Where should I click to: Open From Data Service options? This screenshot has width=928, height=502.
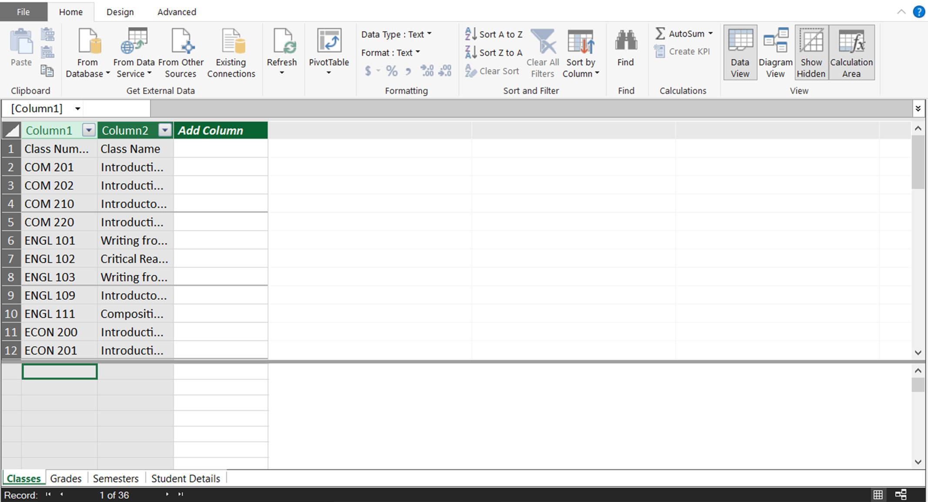pos(134,53)
